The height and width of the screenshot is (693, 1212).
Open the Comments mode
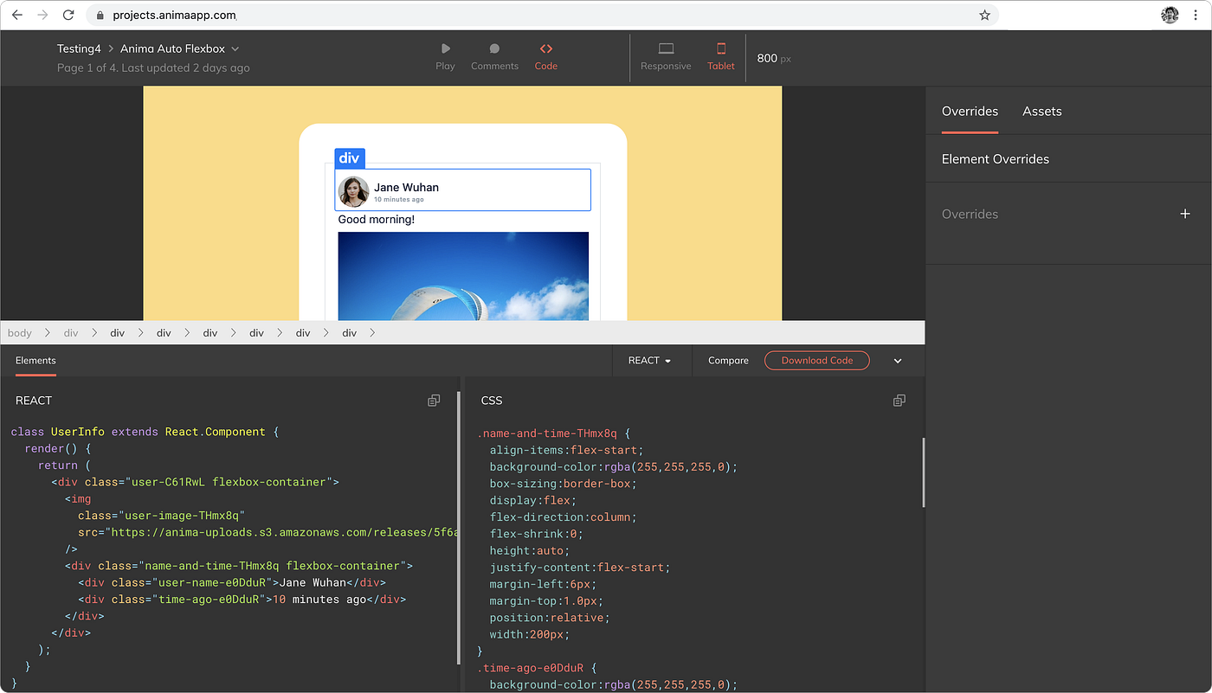(494, 57)
